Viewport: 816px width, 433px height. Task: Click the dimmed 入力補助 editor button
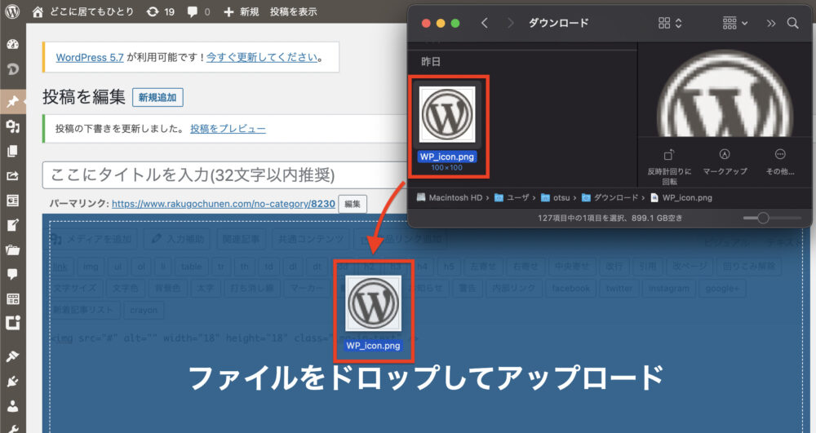point(179,239)
